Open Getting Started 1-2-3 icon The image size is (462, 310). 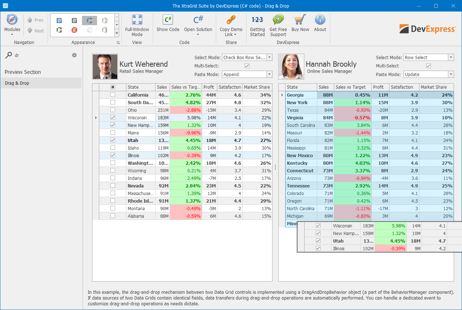(x=257, y=20)
